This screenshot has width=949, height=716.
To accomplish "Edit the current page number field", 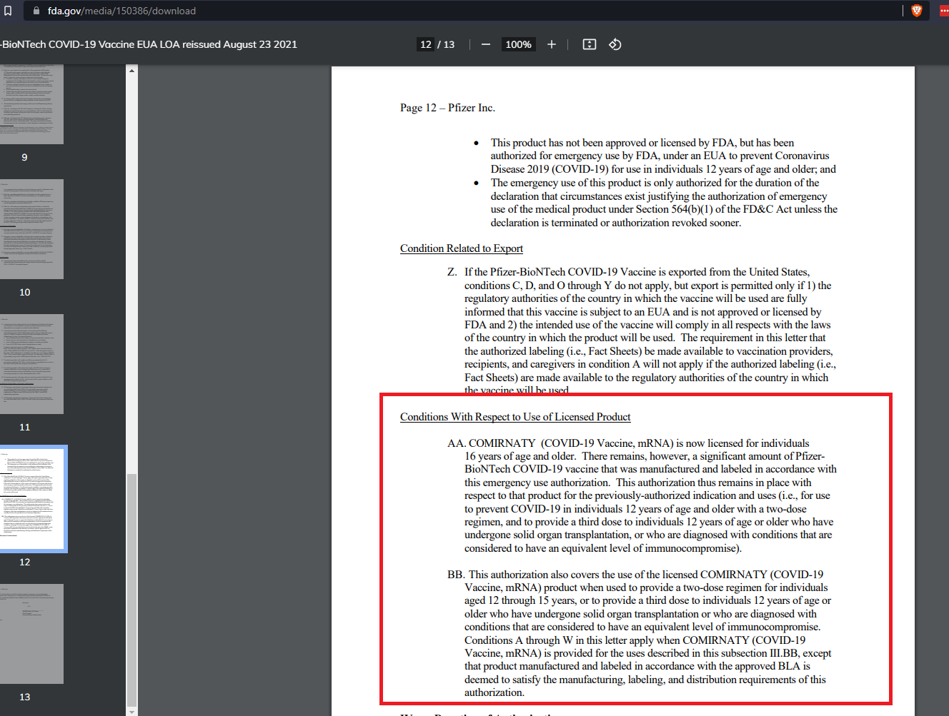I will [426, 44].
